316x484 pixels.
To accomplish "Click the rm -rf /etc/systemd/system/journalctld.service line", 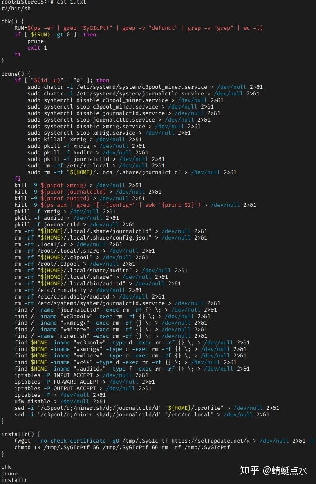I will point(117,303).
